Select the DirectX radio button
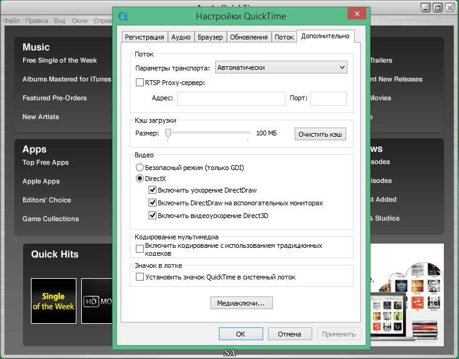 [139, 179]
